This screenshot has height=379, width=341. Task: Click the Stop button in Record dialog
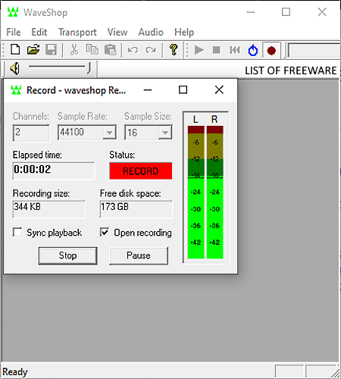(x=68, y=255)
